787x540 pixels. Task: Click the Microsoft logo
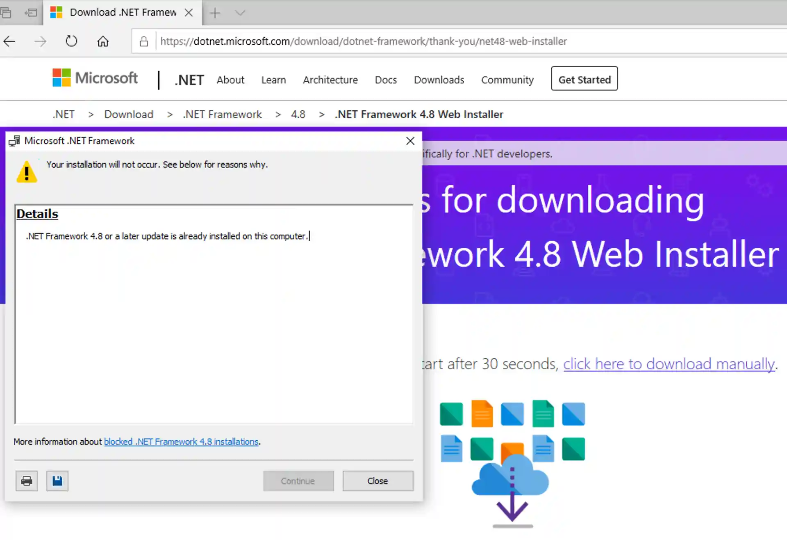pyautogui.click(x=95, y=78)
